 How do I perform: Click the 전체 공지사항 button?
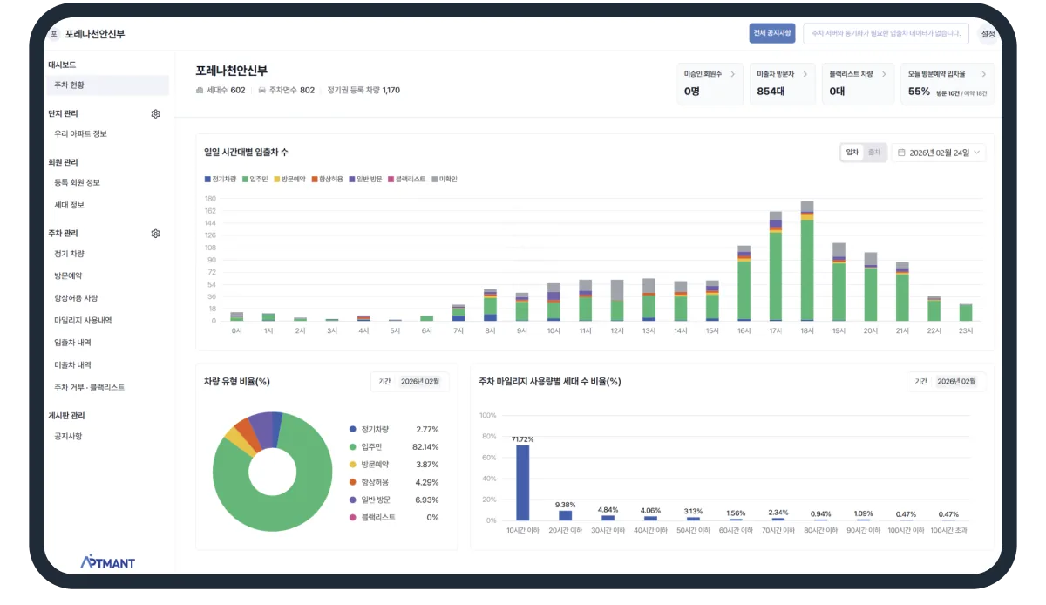[x=772, y=33]
